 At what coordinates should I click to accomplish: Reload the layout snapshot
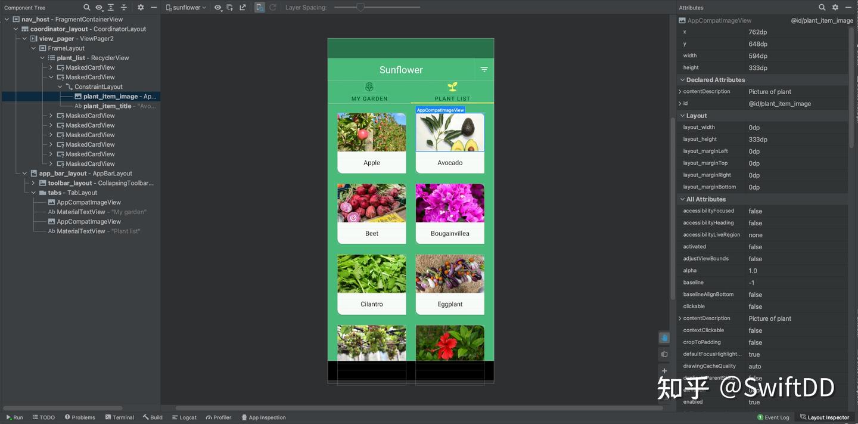coord(272,7)
